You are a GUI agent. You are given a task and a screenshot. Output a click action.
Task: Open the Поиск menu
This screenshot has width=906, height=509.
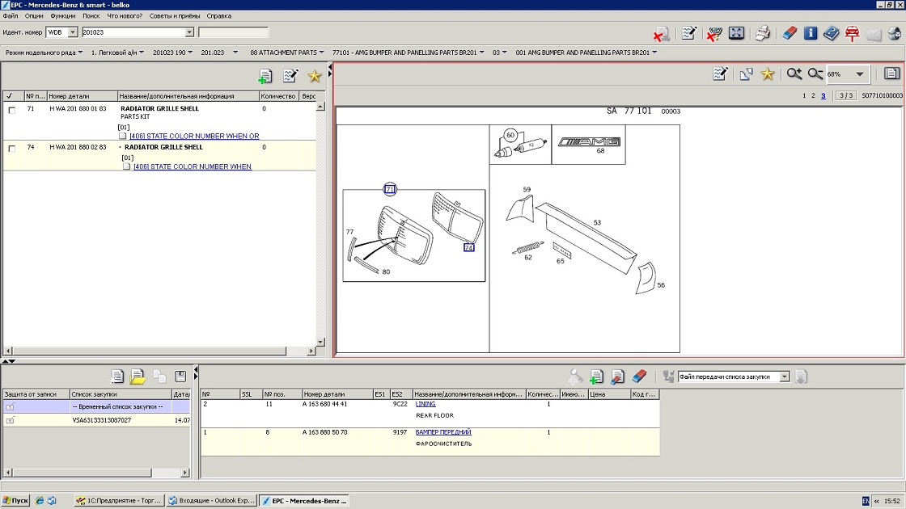[91, 16]
